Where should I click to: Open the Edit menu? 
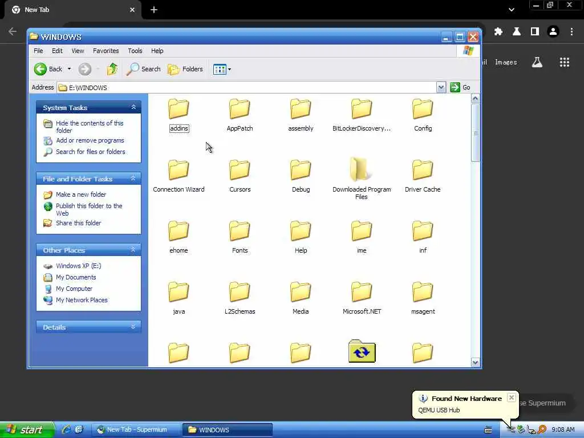57,51
